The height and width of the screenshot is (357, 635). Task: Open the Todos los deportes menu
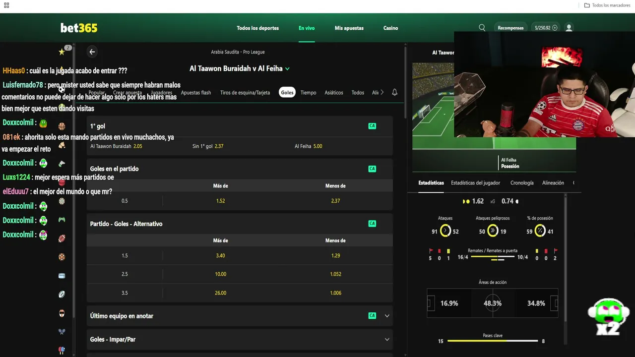(258, 28)
